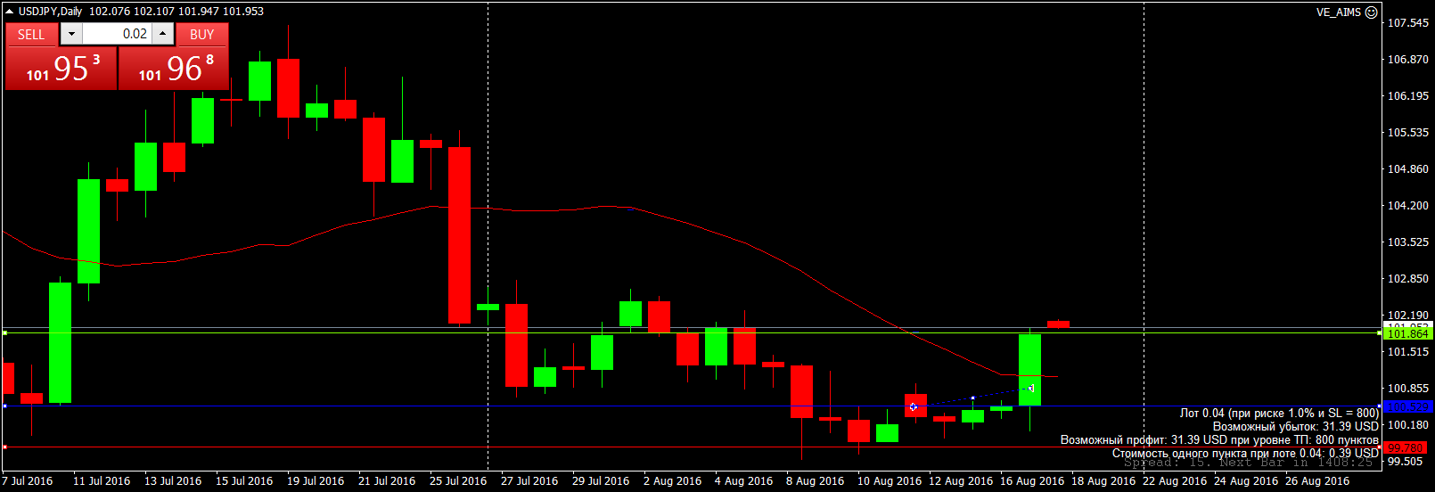Click the 'Лот 0.04' risk info text
Viewport: 1435px width, 492px height.
tap(1279, 413)
